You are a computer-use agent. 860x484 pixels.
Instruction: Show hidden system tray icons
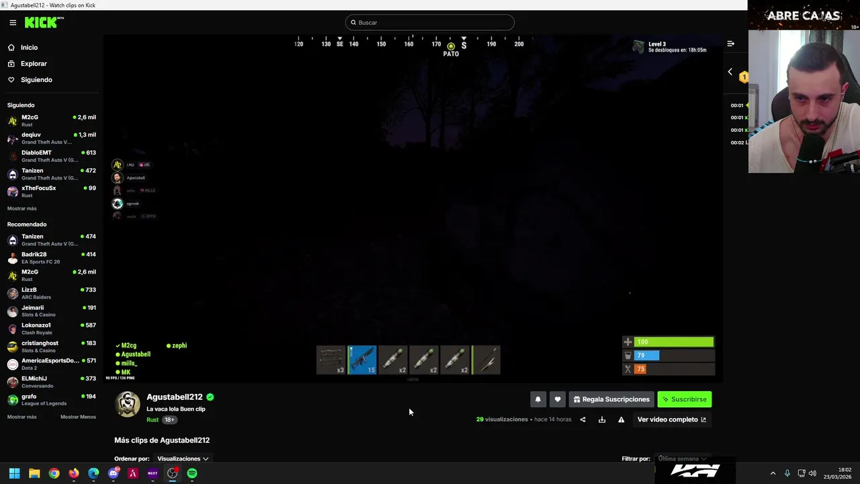(x=773, y=473)
